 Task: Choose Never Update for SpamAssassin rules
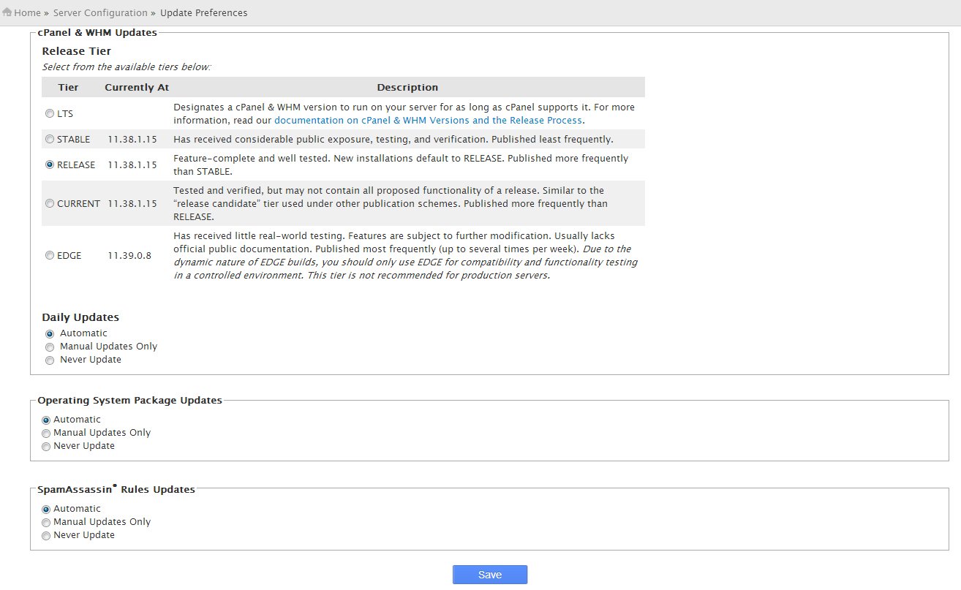(x=46, y=535)
